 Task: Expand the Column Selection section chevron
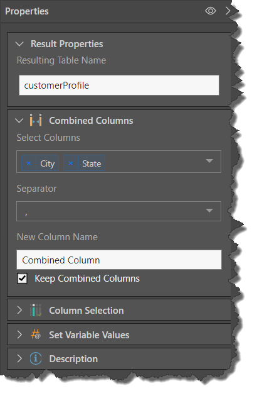point(19,310)
